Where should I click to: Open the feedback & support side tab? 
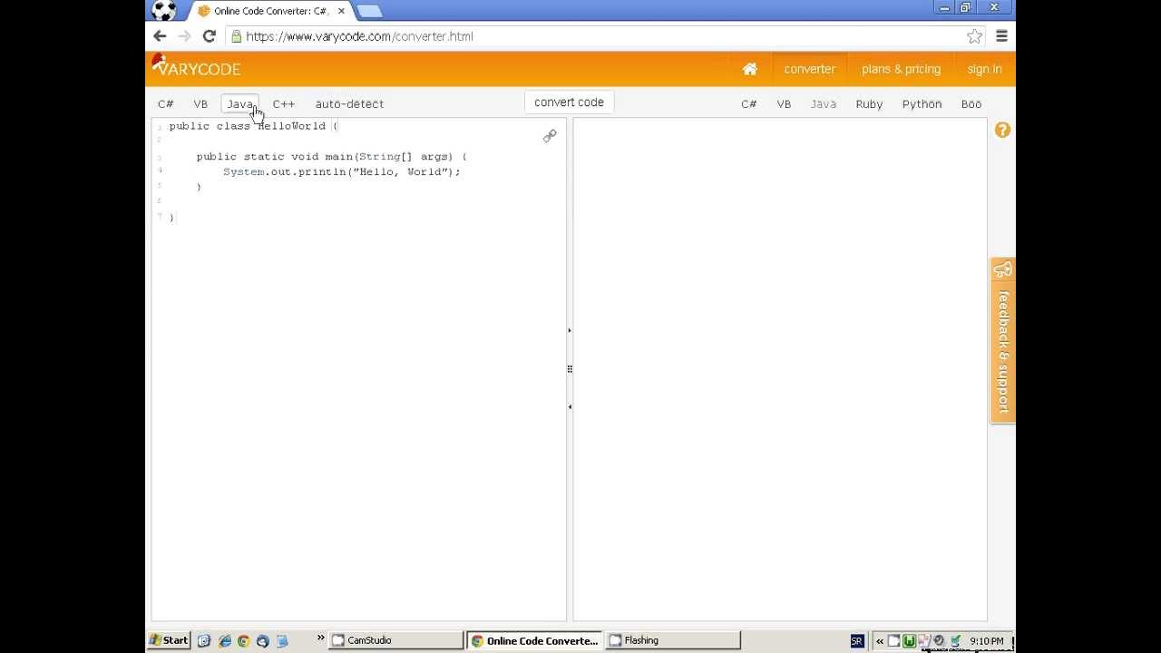[1002, 341]
